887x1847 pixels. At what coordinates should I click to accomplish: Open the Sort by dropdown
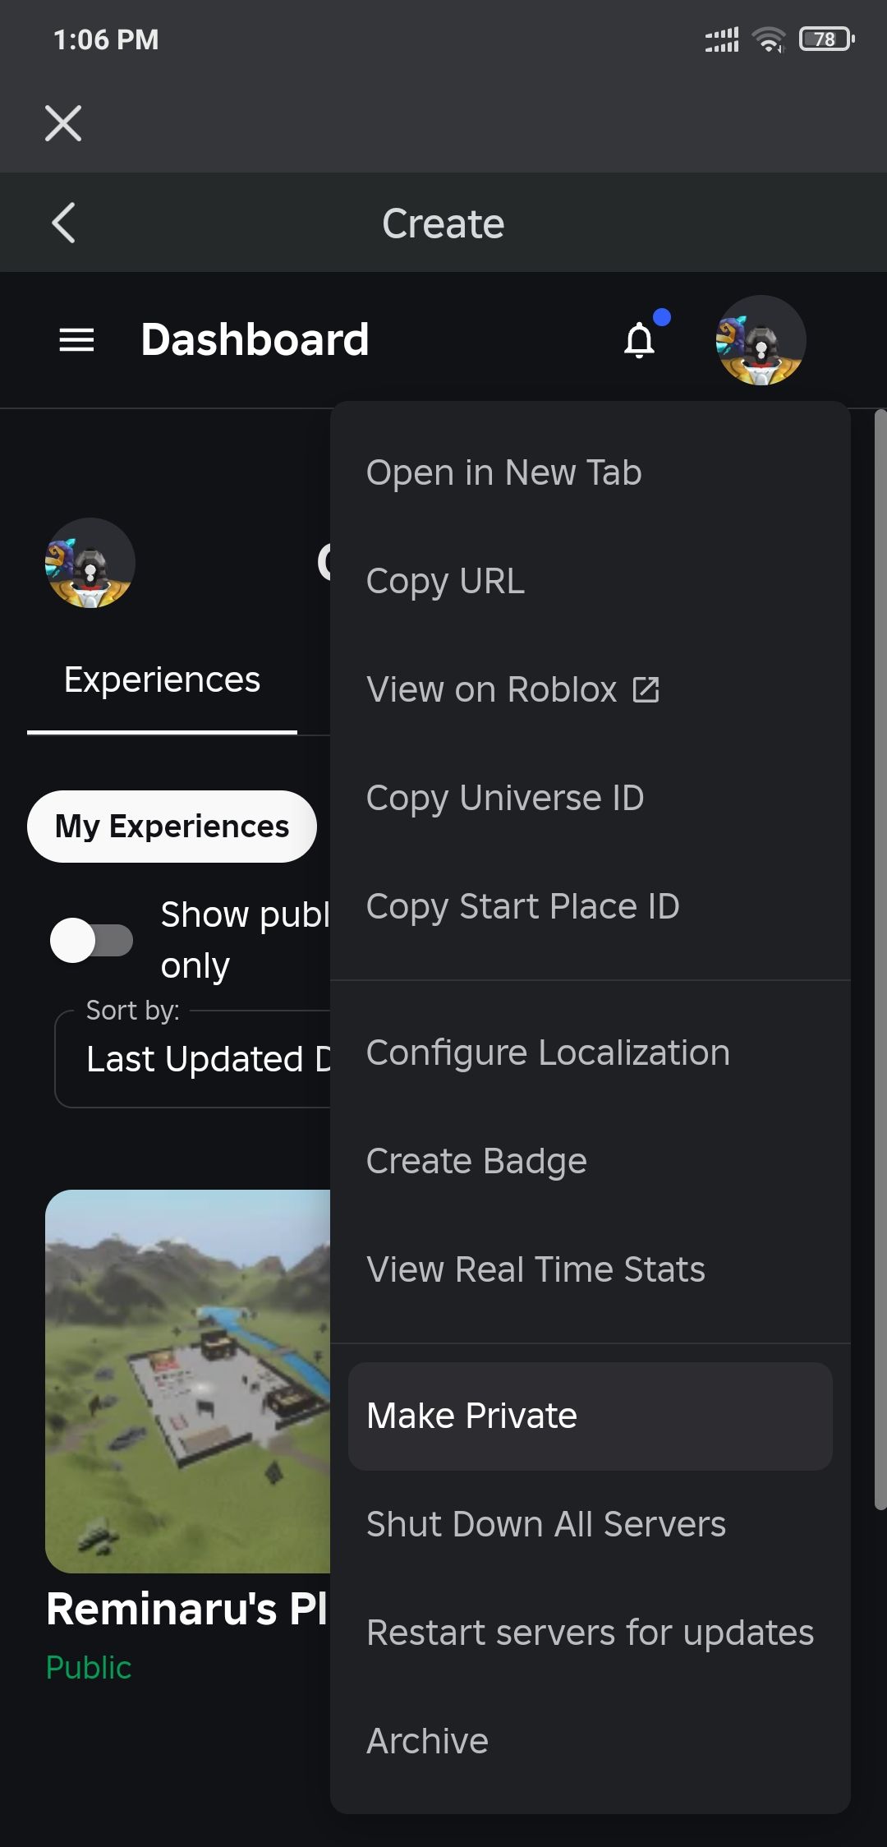pos(193,1059)
